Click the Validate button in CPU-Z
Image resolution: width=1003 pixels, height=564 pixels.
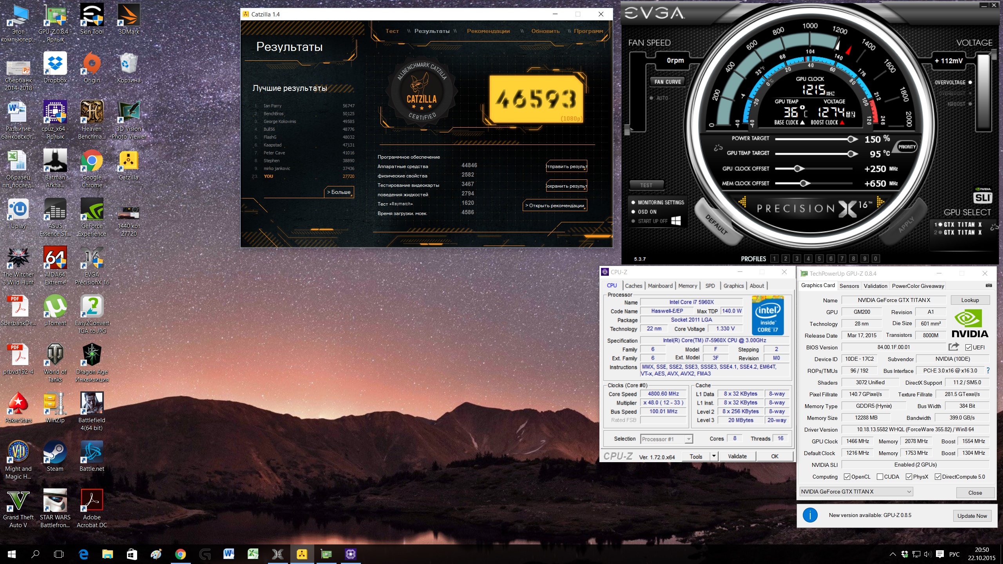(737, 456)
